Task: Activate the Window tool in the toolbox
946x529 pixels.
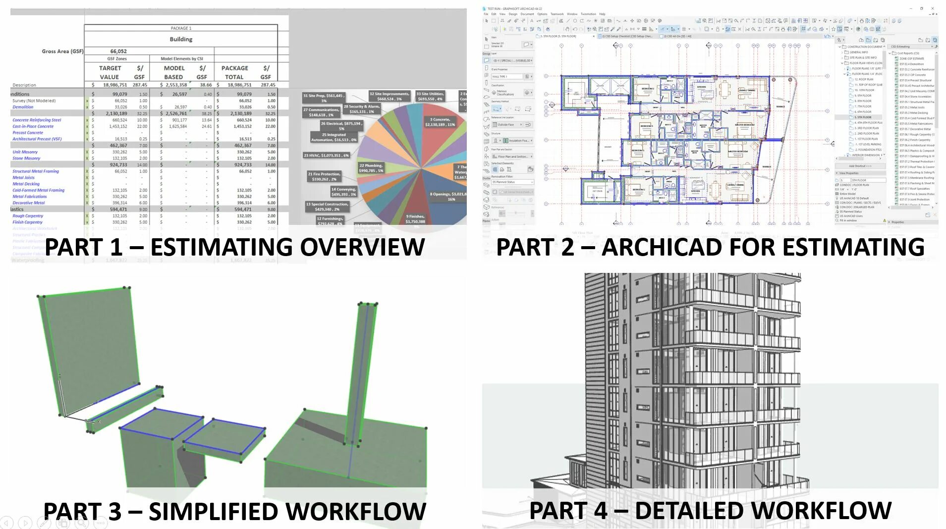Action: point(486,75)
